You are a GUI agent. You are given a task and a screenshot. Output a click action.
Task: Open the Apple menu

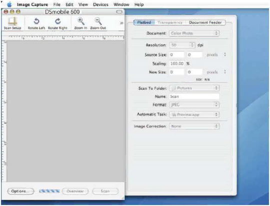[x=9, y=4]
